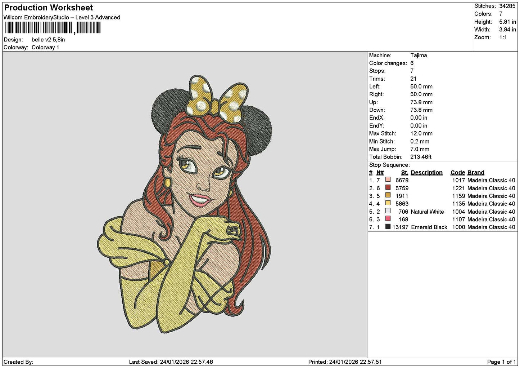The height and width of the screenshot is (368, 520).
Task: Click the 'Left:' label
Action: [375, 87]
